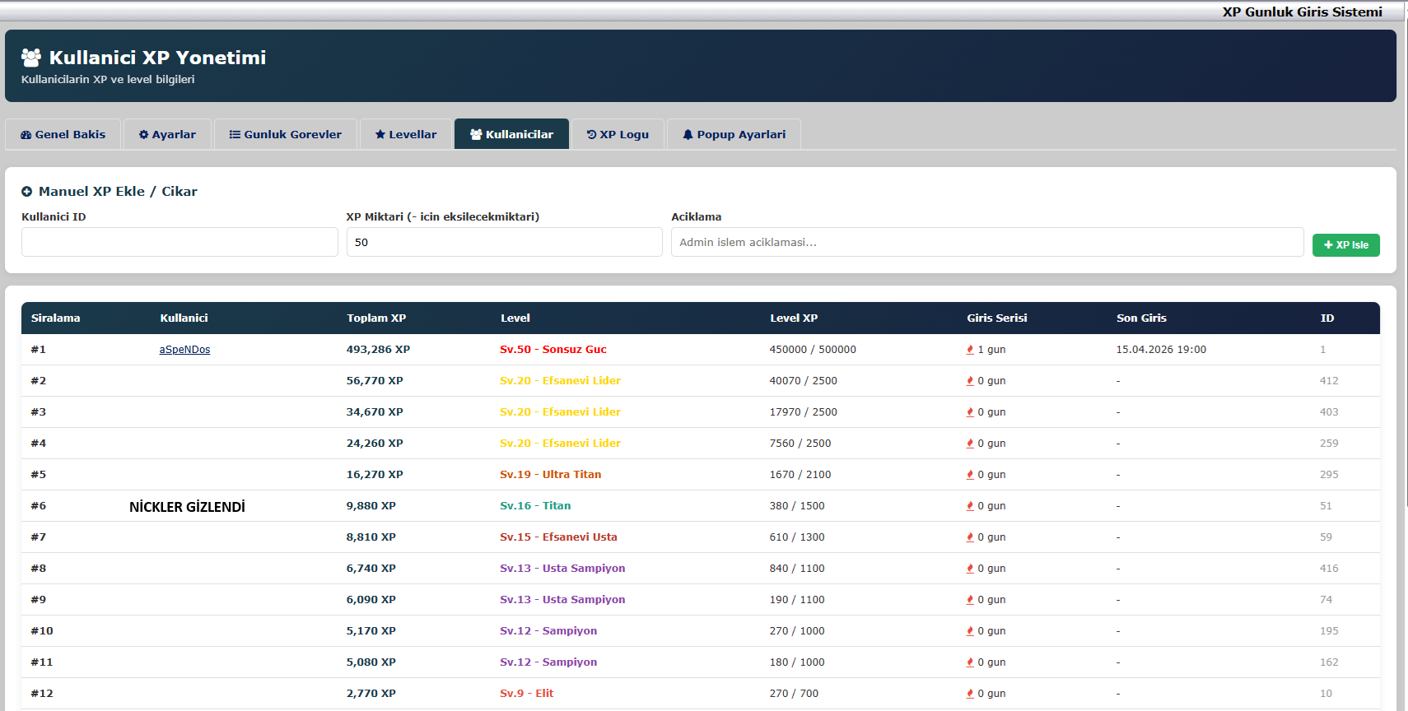Click the star icon on Levellar tab
Screen dimensions: 1408x711
pos(380,135)
